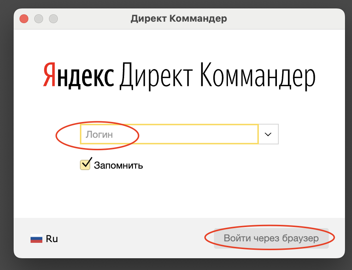Expand the saved logins dropdown arrow

click(x=268, y=134)
